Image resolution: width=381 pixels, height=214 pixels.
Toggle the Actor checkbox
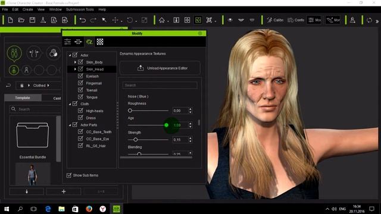(x=75, y=55)
